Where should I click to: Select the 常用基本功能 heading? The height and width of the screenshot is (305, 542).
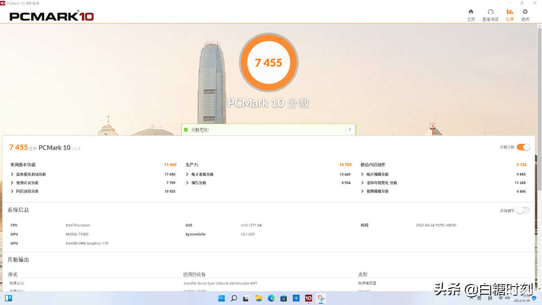click(x=23, y=165)
